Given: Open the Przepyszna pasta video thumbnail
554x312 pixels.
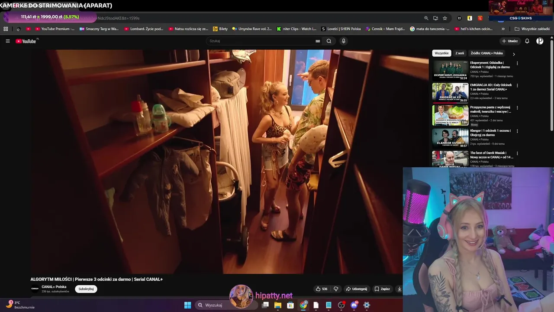Looking at the screenshot, I should point(450,115).
